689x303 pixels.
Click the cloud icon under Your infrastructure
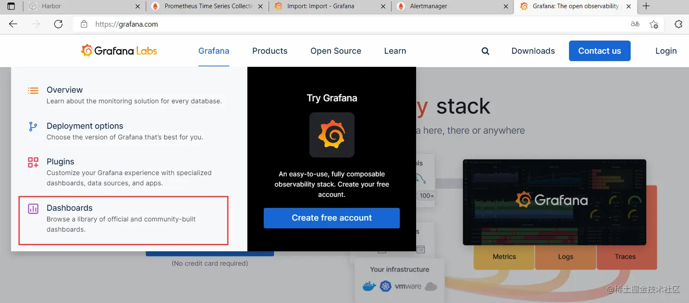coord(431,287)
